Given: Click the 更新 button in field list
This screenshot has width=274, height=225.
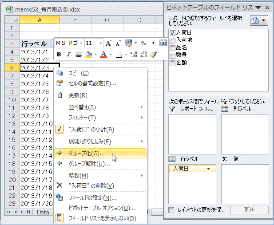Looking at the screenshot, I should coord(250,210).
